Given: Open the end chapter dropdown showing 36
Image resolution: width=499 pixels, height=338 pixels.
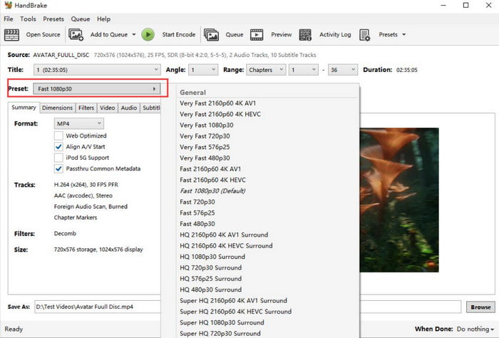Looking at the screenshot, I should click(x=343, y=70).
